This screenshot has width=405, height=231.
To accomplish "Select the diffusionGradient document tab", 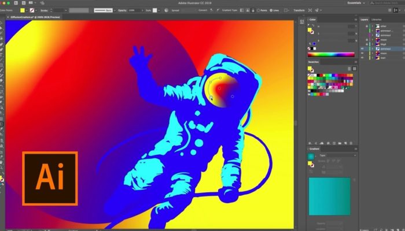I will (35, 17).
